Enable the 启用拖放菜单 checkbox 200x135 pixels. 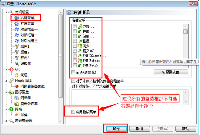pyautogui.click(x=73, y=112)
